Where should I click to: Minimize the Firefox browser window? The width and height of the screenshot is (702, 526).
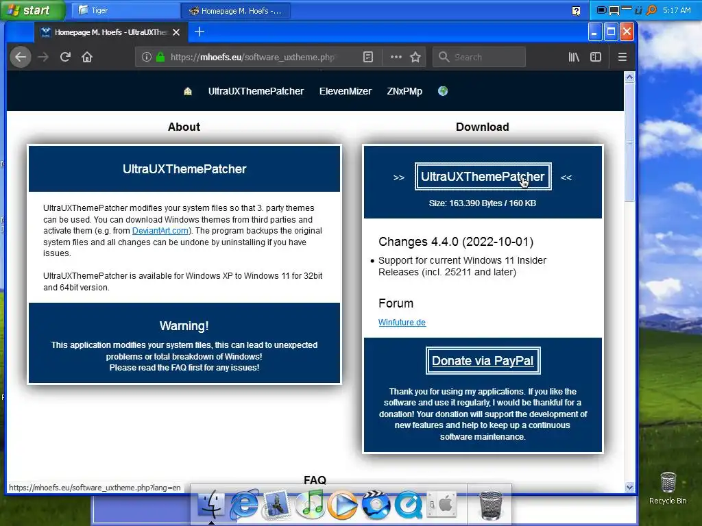point(594,32)
